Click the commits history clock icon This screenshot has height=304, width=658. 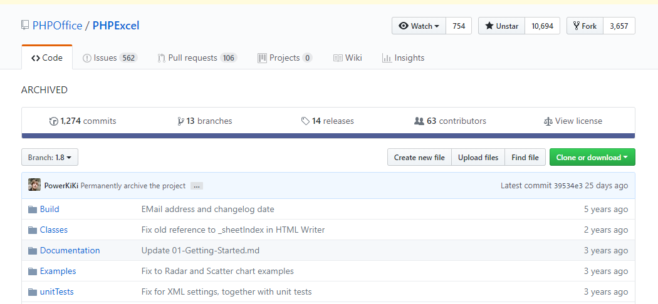point(54,121)
